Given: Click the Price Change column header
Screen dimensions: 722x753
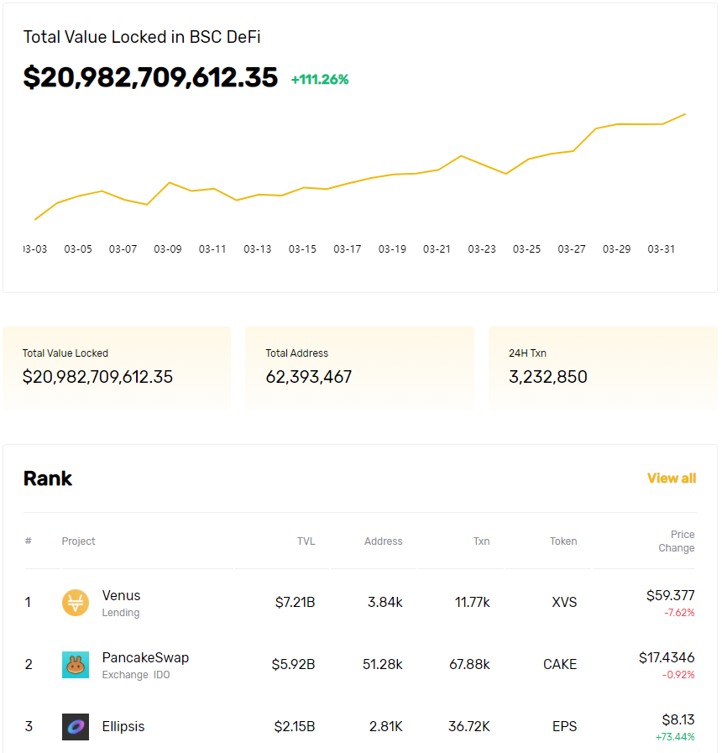Looking at the screenshot, I should 677,541.
